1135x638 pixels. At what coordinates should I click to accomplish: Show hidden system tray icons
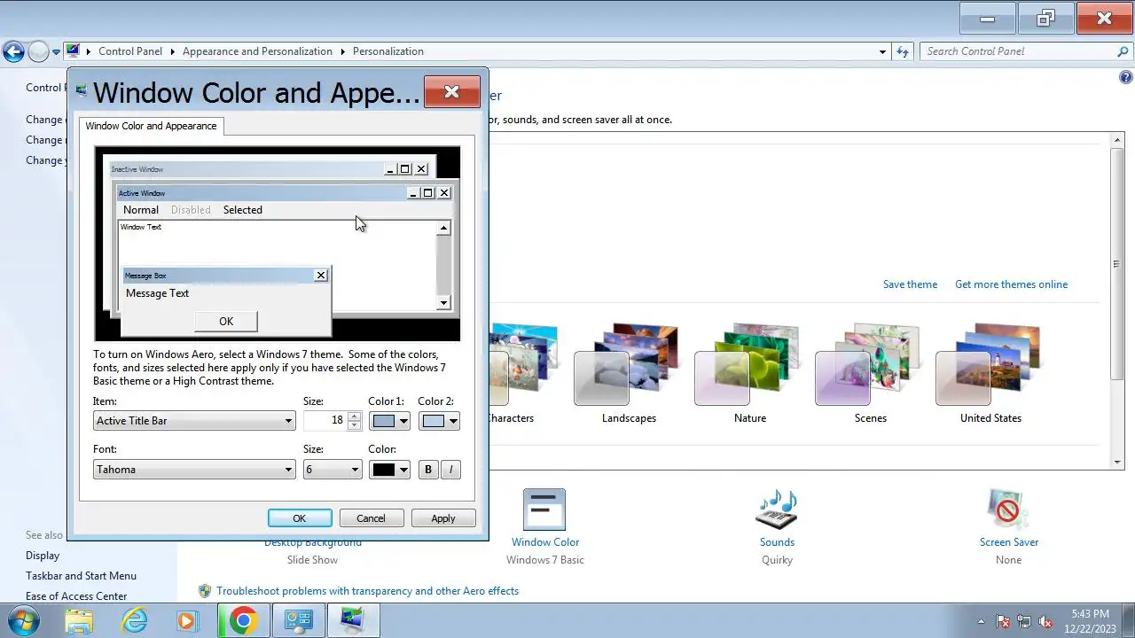coord(981,621)
